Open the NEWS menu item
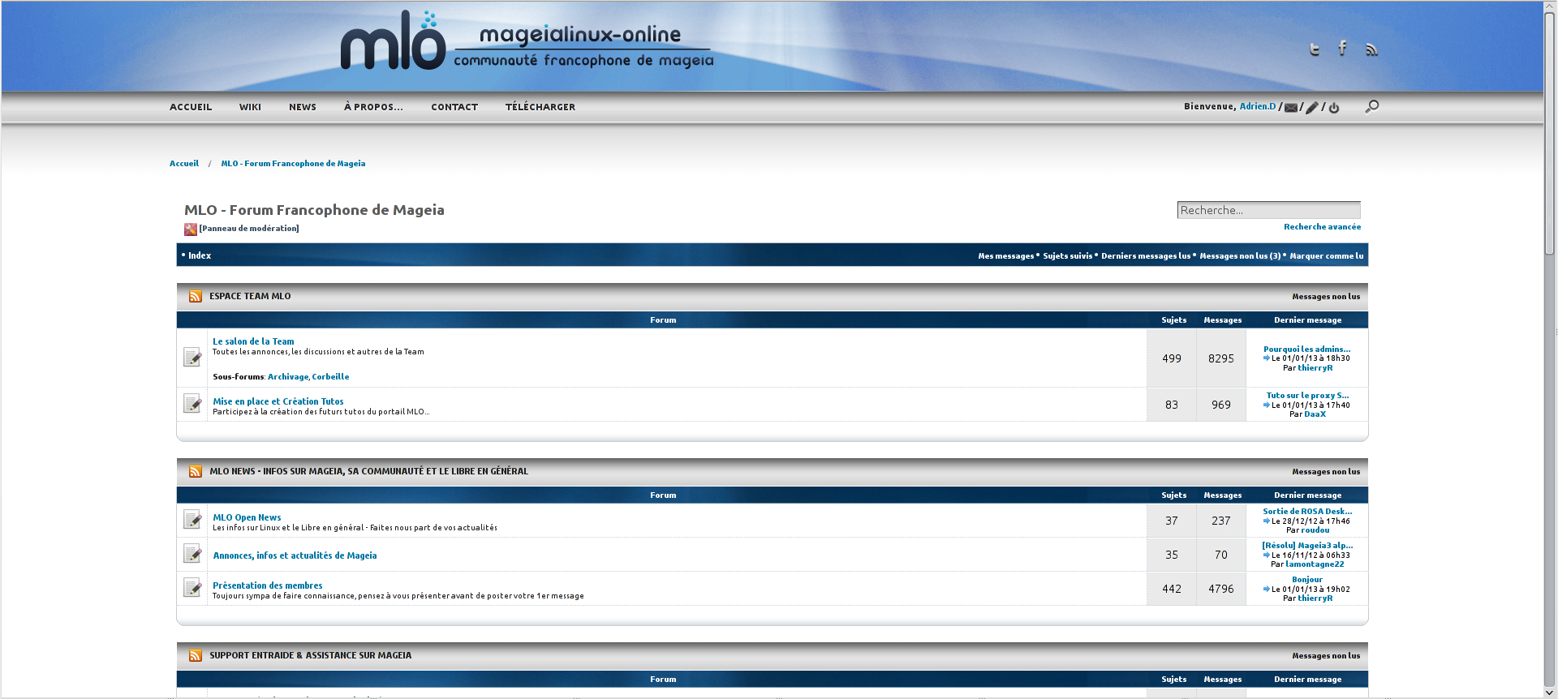Viewport: 1558px width, 699px height. click(303, 107)
